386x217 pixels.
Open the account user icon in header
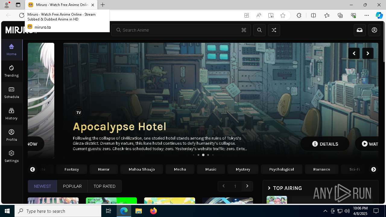coord(374,30)
